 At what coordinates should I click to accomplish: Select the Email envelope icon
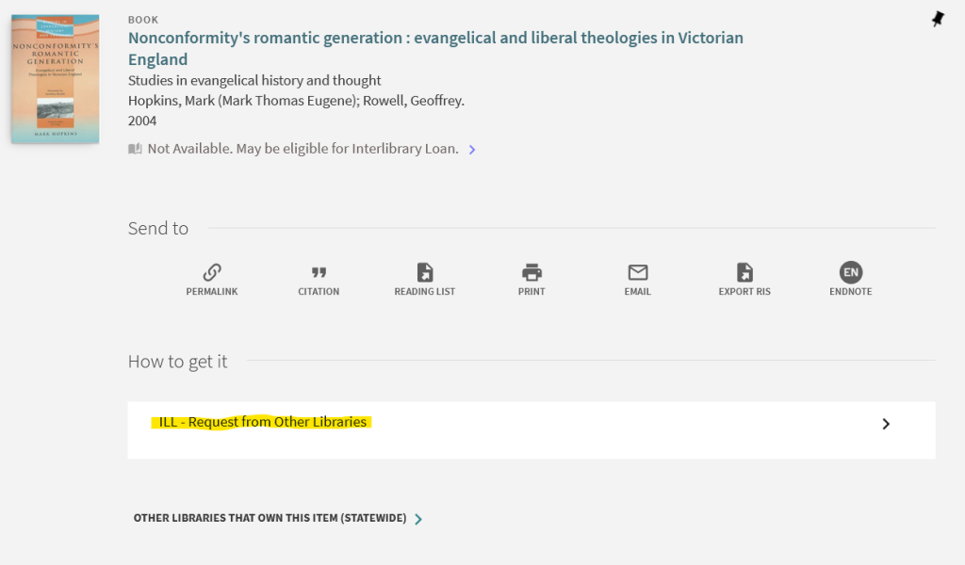638,272
